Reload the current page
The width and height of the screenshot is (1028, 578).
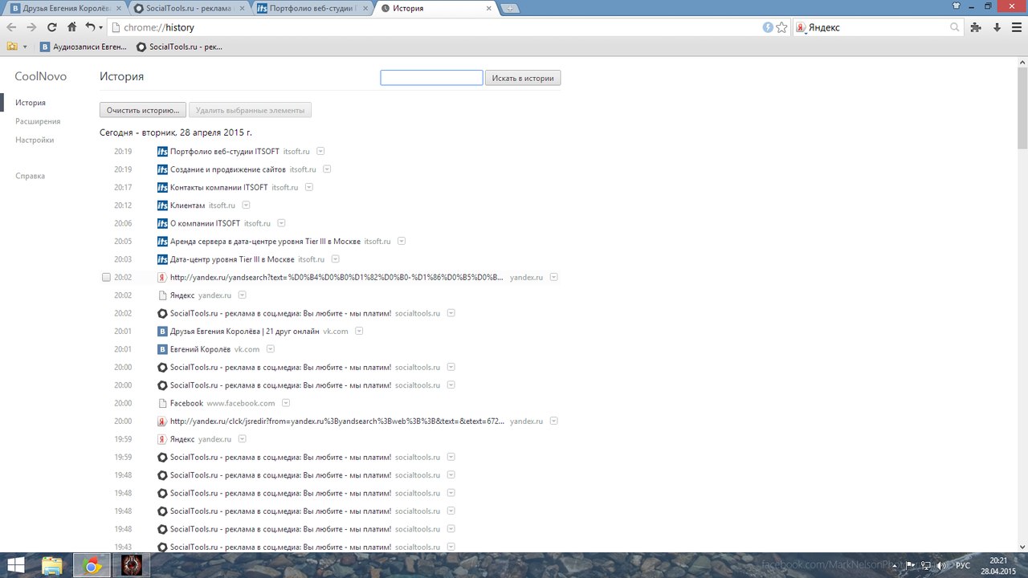[52, 27]
